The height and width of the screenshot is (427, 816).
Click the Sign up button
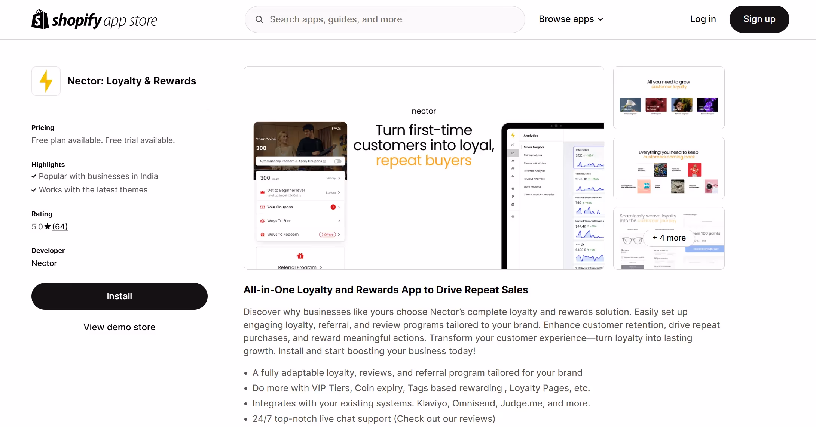tap(759, 19)
